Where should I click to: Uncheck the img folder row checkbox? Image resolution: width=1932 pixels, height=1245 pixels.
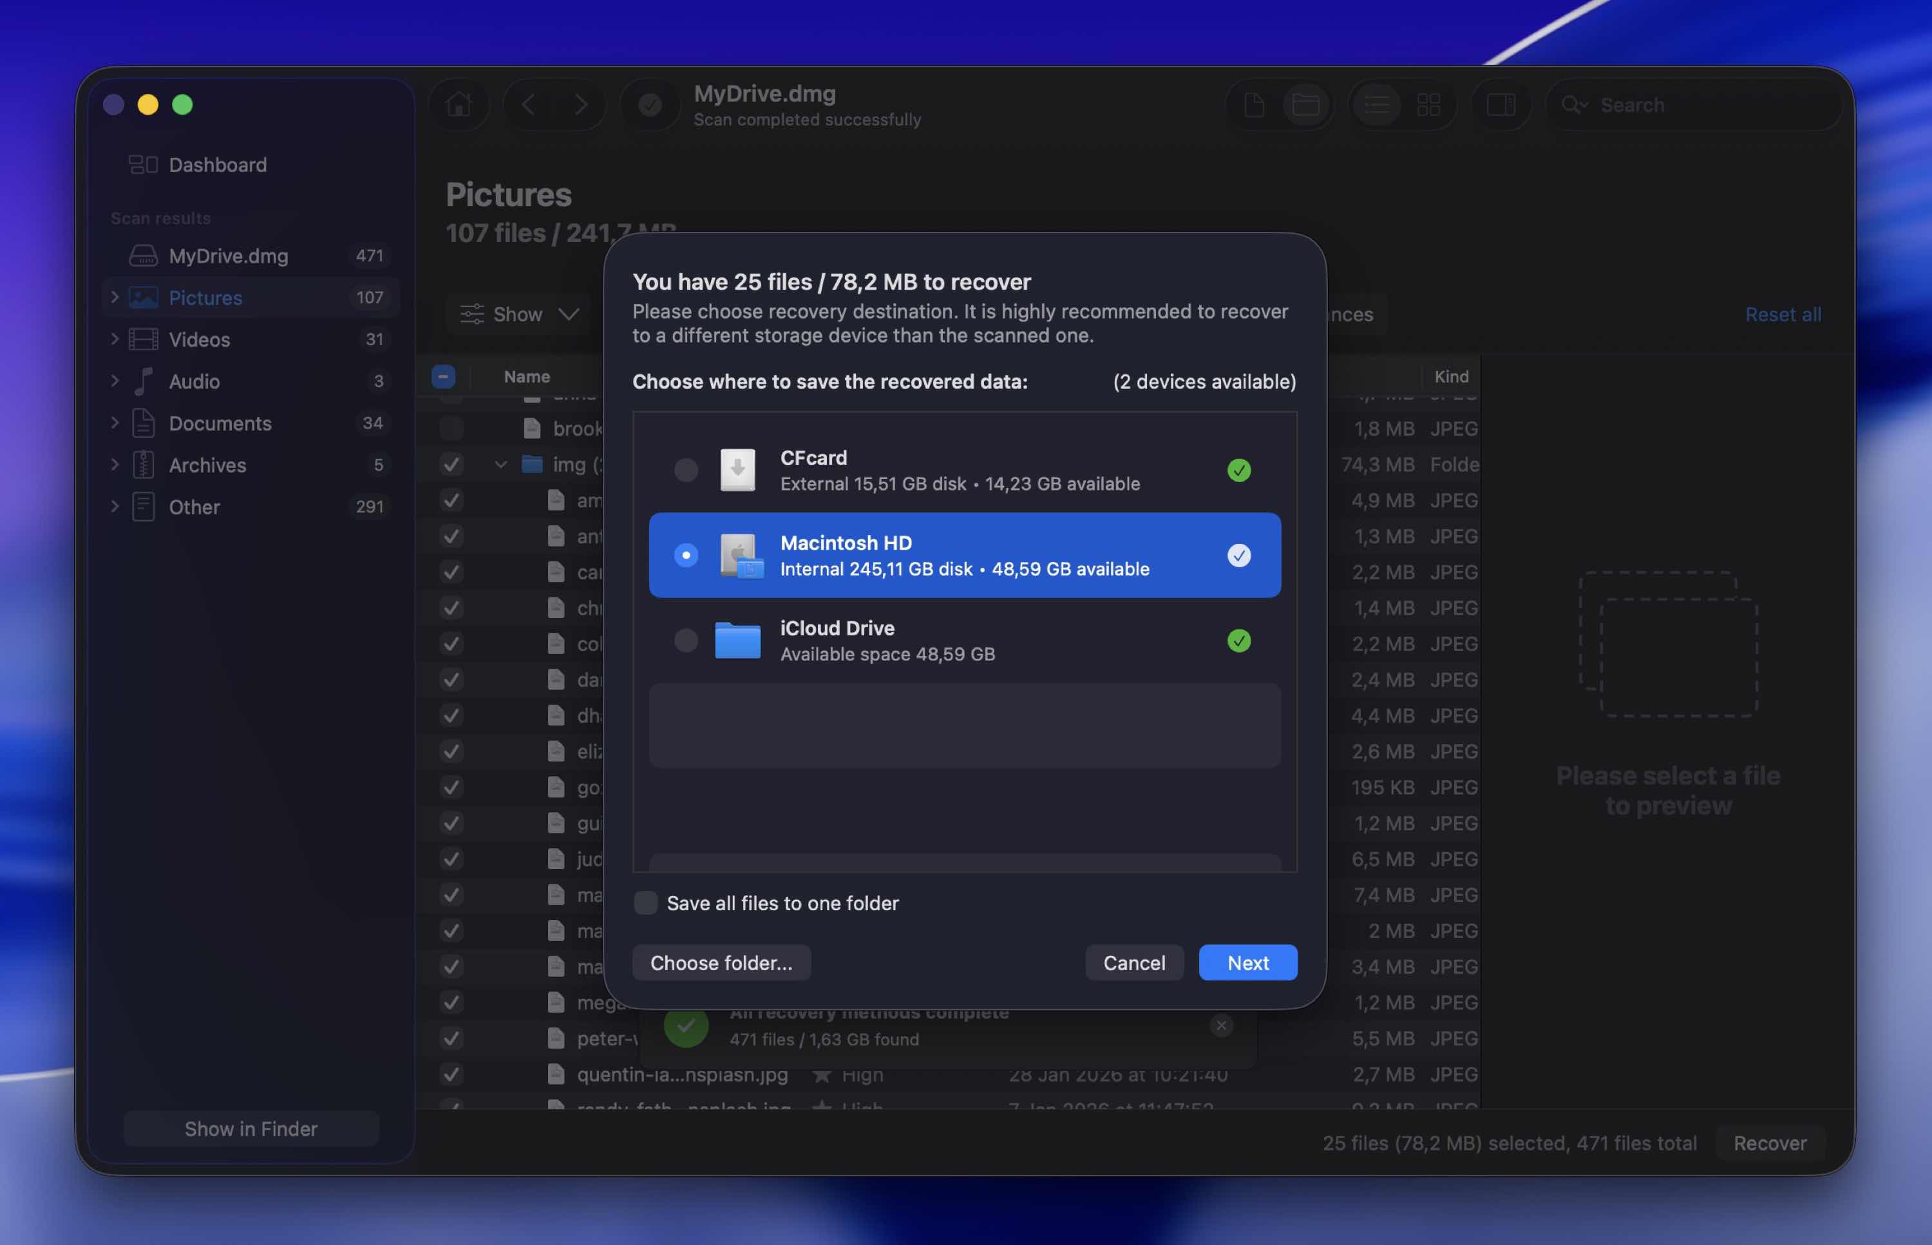(451, 464)
